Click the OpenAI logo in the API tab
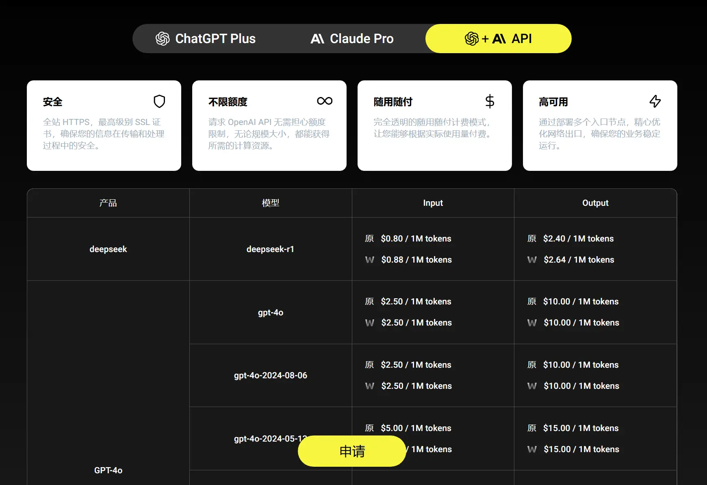The image size is (707, 485). tap(471, 39)
